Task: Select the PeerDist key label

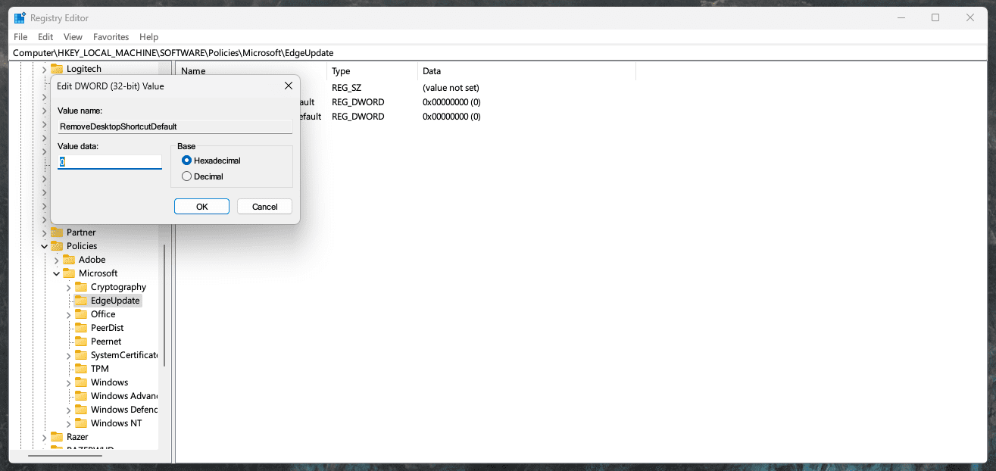Action: tap(107, 328)
